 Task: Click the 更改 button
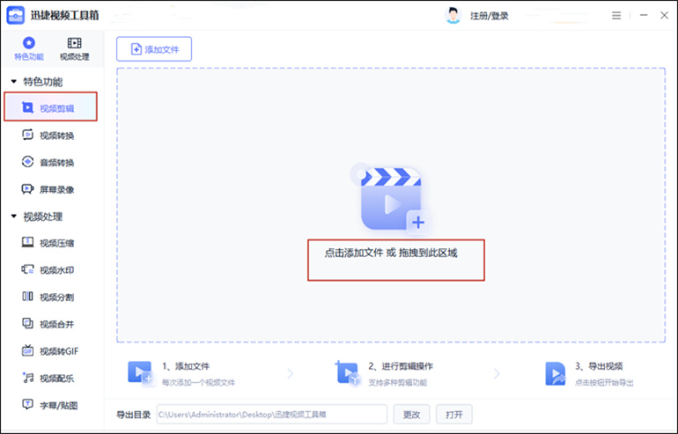pyautogui.click(x=411, y=414)
